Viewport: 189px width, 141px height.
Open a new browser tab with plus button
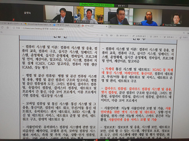tap(111, 27)
